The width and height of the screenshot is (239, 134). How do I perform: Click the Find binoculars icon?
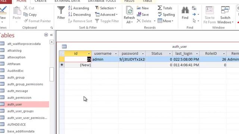tap(185, 10)
